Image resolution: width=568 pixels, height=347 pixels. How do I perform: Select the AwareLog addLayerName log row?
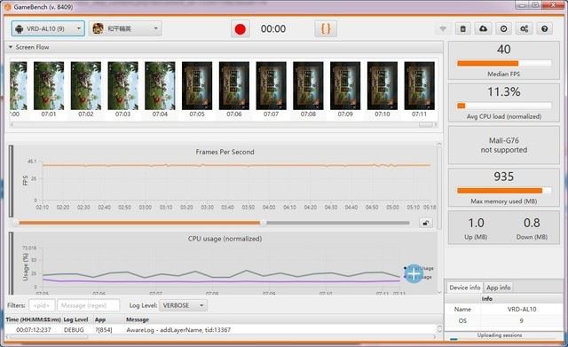[x=221, y=330]
